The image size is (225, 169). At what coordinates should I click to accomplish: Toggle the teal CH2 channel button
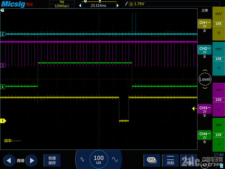point(205,50)
